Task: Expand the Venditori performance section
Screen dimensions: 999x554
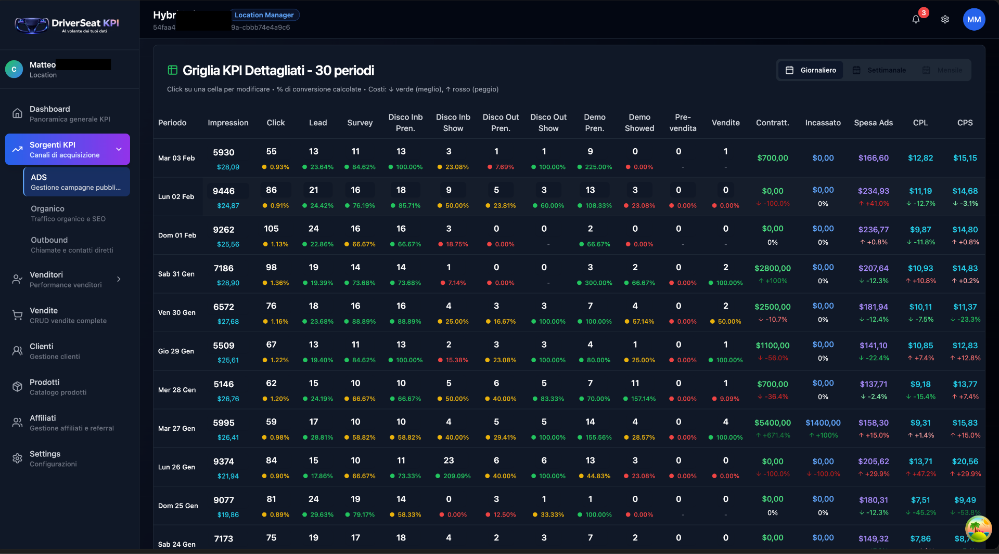Action: click(119, 280)
